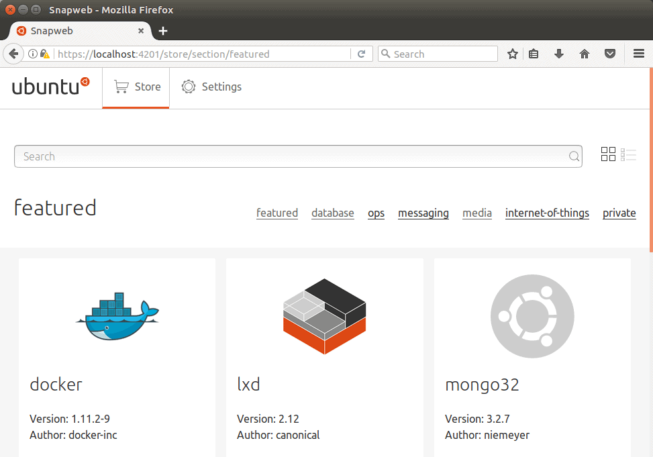Open the lxd cube icon
Viewport: 653px width, 457px height.
pyautogui.click(x=324, y=316)
